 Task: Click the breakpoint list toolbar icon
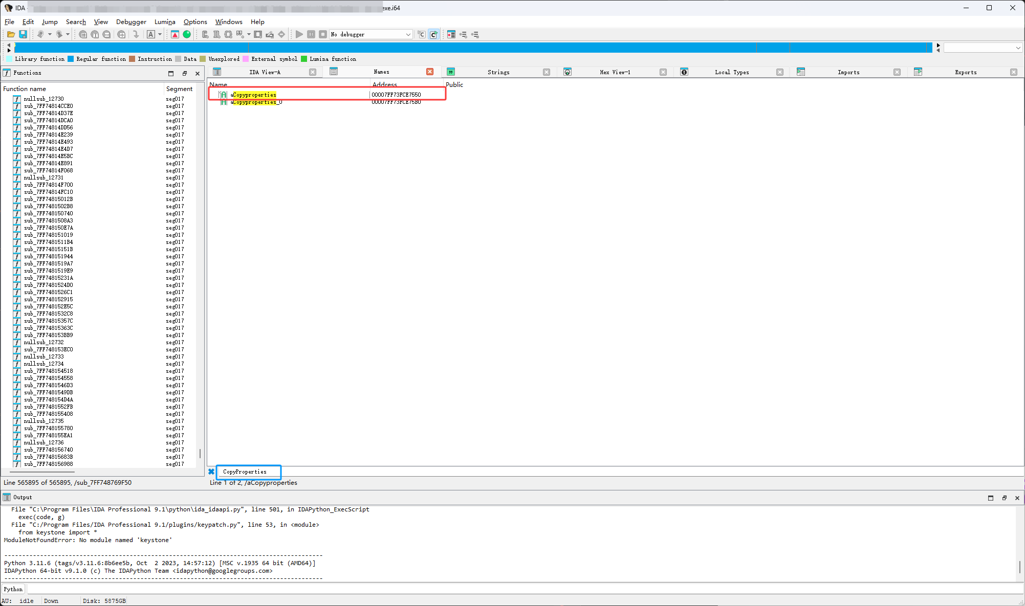(x=451, y=34)
